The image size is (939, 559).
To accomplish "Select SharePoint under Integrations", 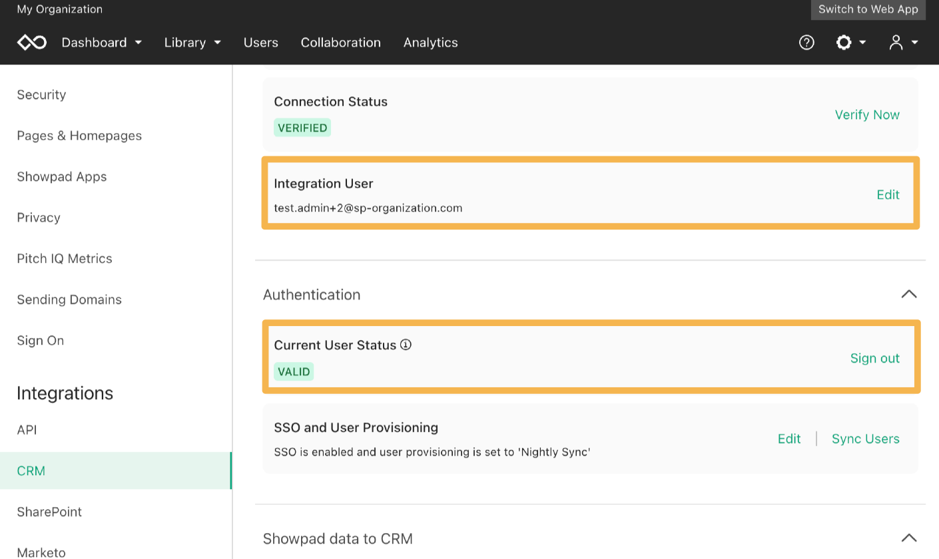I will click(49, 512).
